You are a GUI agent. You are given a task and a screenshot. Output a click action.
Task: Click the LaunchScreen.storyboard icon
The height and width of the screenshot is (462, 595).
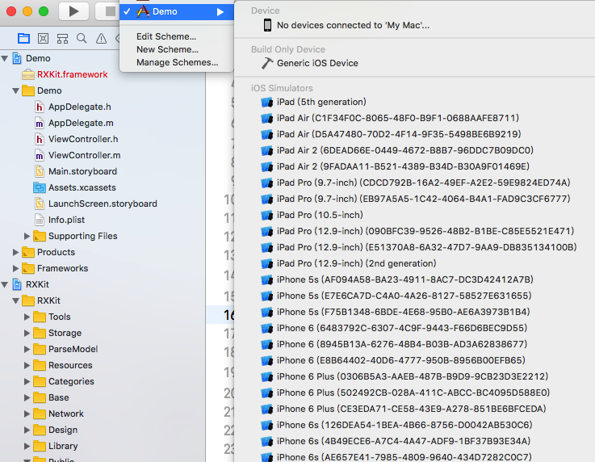40,204
